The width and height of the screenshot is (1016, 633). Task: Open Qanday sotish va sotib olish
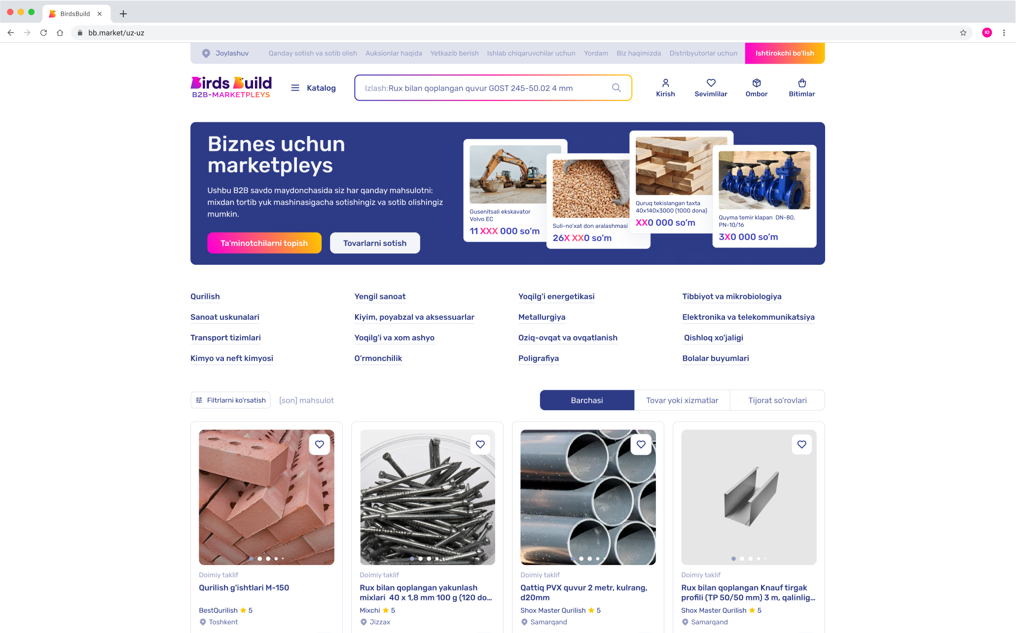pyautogui.click(x=313, y=53)
